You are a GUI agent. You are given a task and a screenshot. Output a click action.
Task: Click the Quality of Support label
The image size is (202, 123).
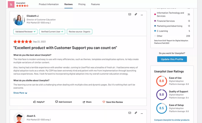pos(179,92)
